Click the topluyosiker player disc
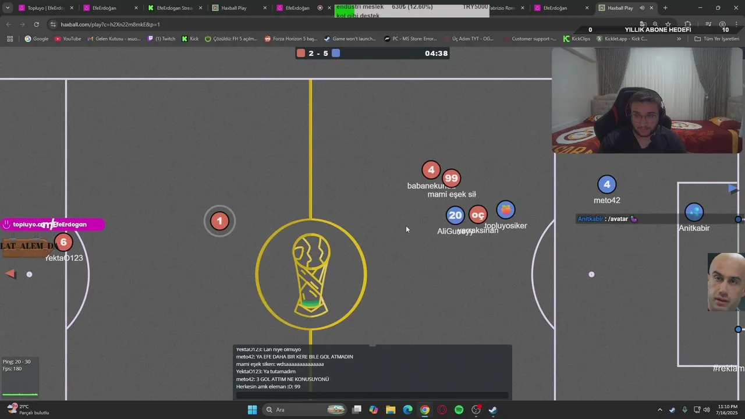This screenshot has width=745, height=419. (x=506, y=210)
